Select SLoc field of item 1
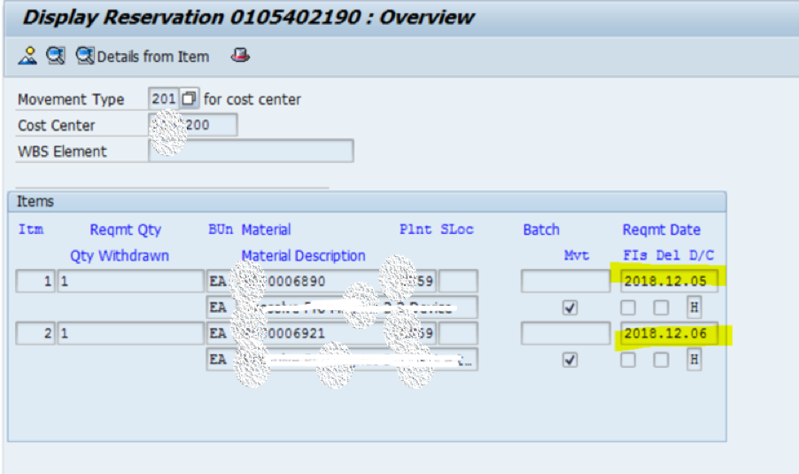The height and width of the screenshot is (474, 799). (458, 281)
